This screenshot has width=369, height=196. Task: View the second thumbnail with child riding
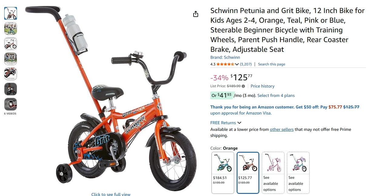11,28
